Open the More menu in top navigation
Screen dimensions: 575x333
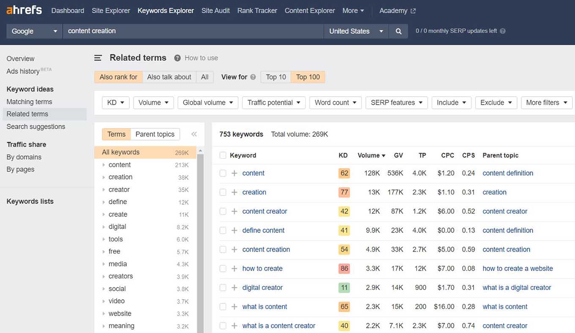(353, 11)
